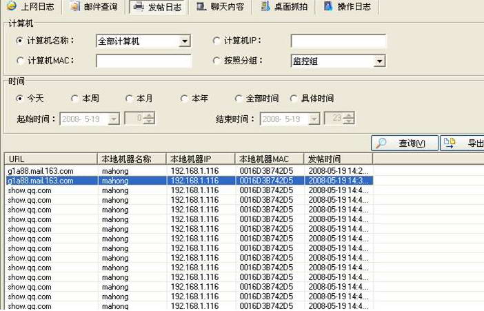Viewport: 484px width, 311px height.
Task: Open the 聊天内容 tab
Action: click(x=221, y=6)
